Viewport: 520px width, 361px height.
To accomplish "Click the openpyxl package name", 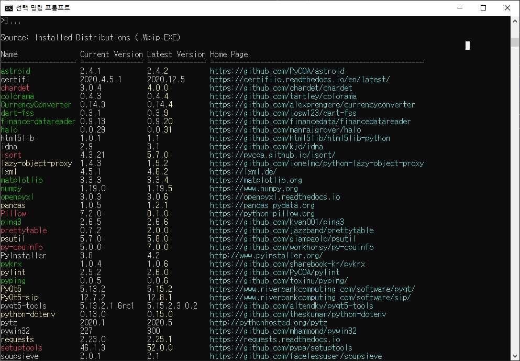I will (x=17, y=197).
